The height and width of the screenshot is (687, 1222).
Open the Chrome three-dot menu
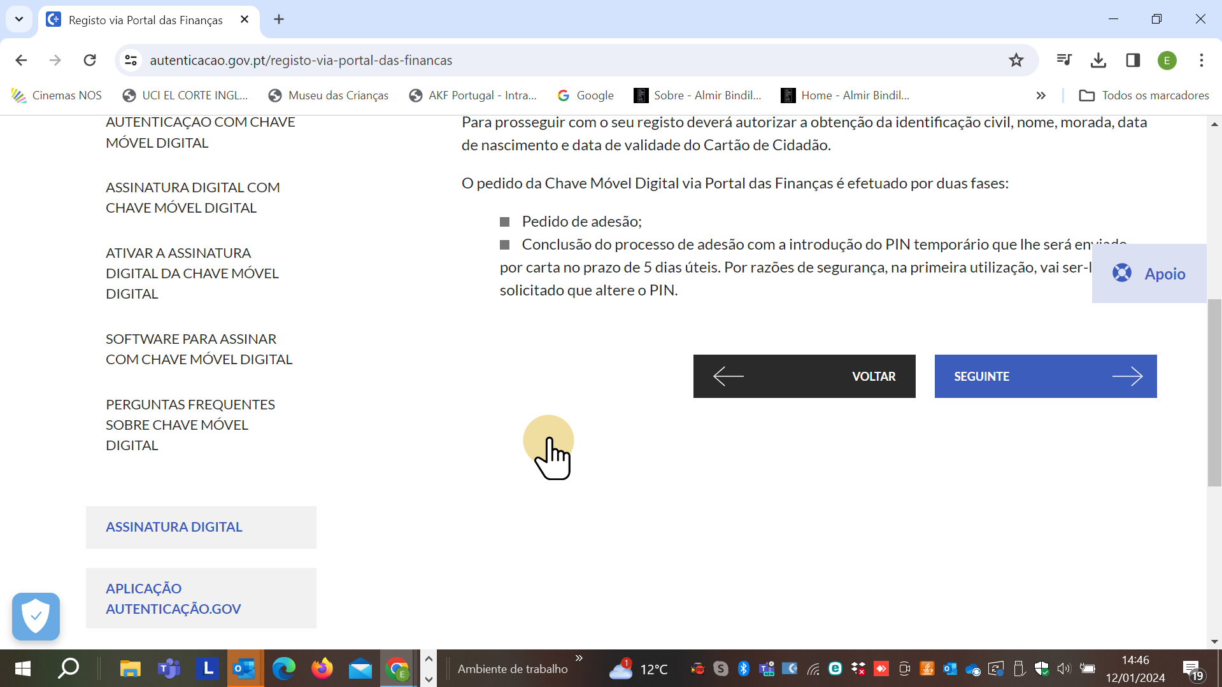point(1201,60)
